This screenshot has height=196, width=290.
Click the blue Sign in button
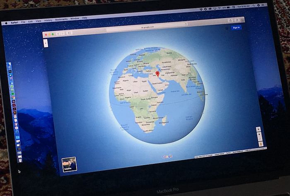pyautogui.click(x=236, y=28)
